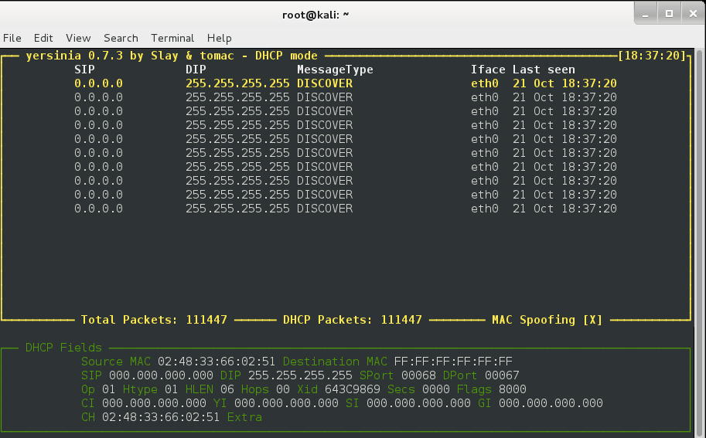Open the File menu
The image size is (706, 438).
[12, 38]
